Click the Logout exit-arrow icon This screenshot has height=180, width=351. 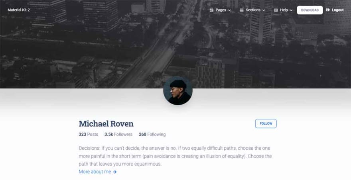click(x=328, y=10)
